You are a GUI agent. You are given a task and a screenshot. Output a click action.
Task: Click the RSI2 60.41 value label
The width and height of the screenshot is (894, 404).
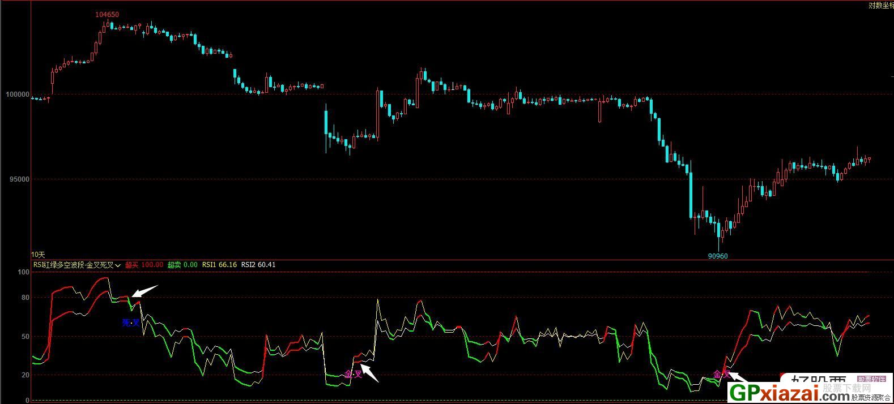258,265
